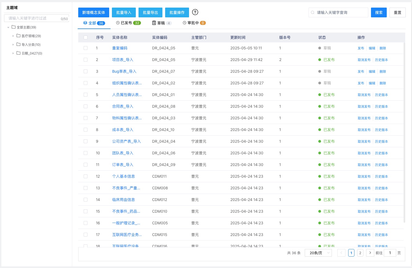The image size is (412, 268).
Task: Check the checkbox for 人员属性确认表 row
Action: pyautogui.click(x=86, y=95)
